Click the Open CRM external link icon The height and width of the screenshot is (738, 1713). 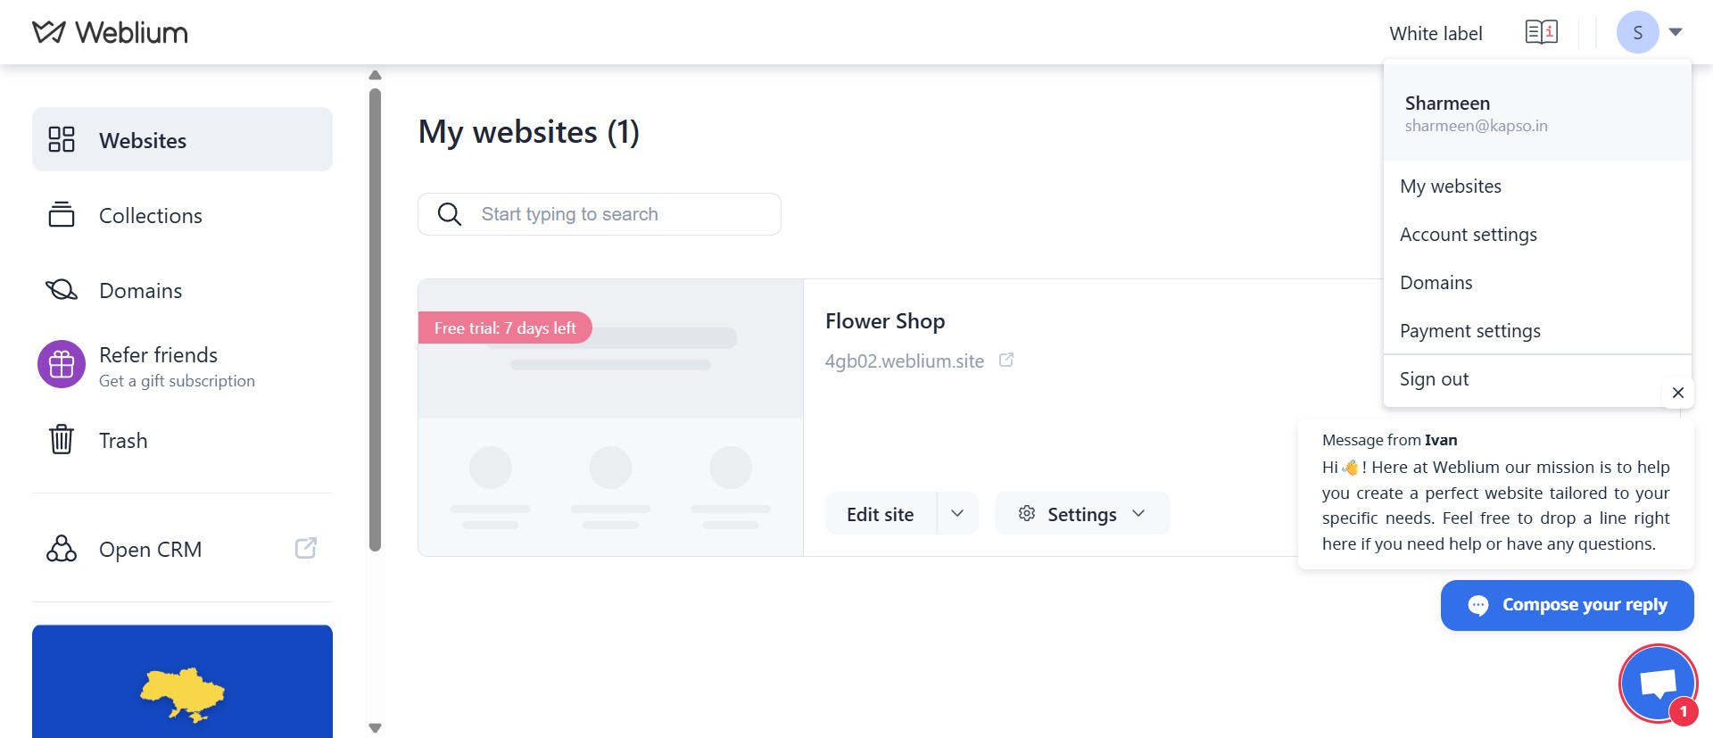(x=305, y=548)
